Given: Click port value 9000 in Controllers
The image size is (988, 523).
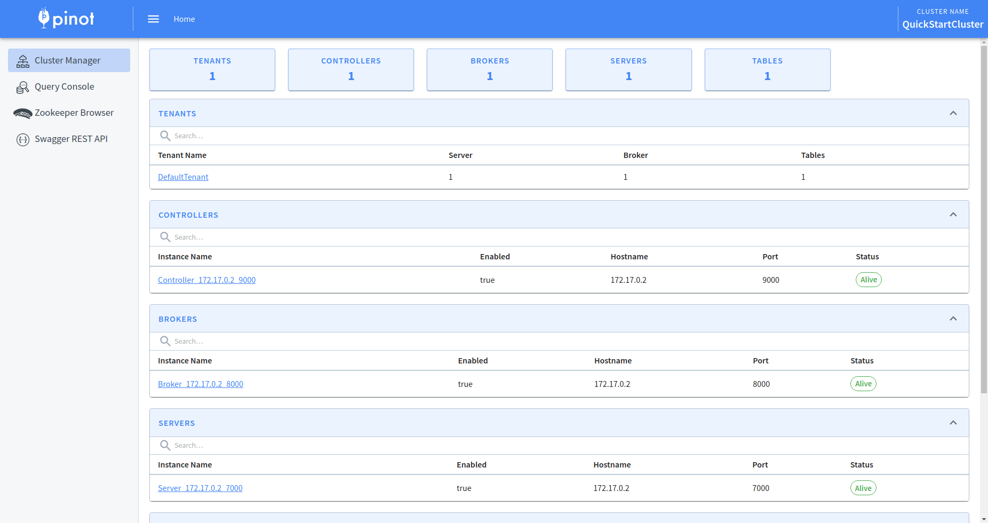Looking at the screenshot, I should coord(771,280).
